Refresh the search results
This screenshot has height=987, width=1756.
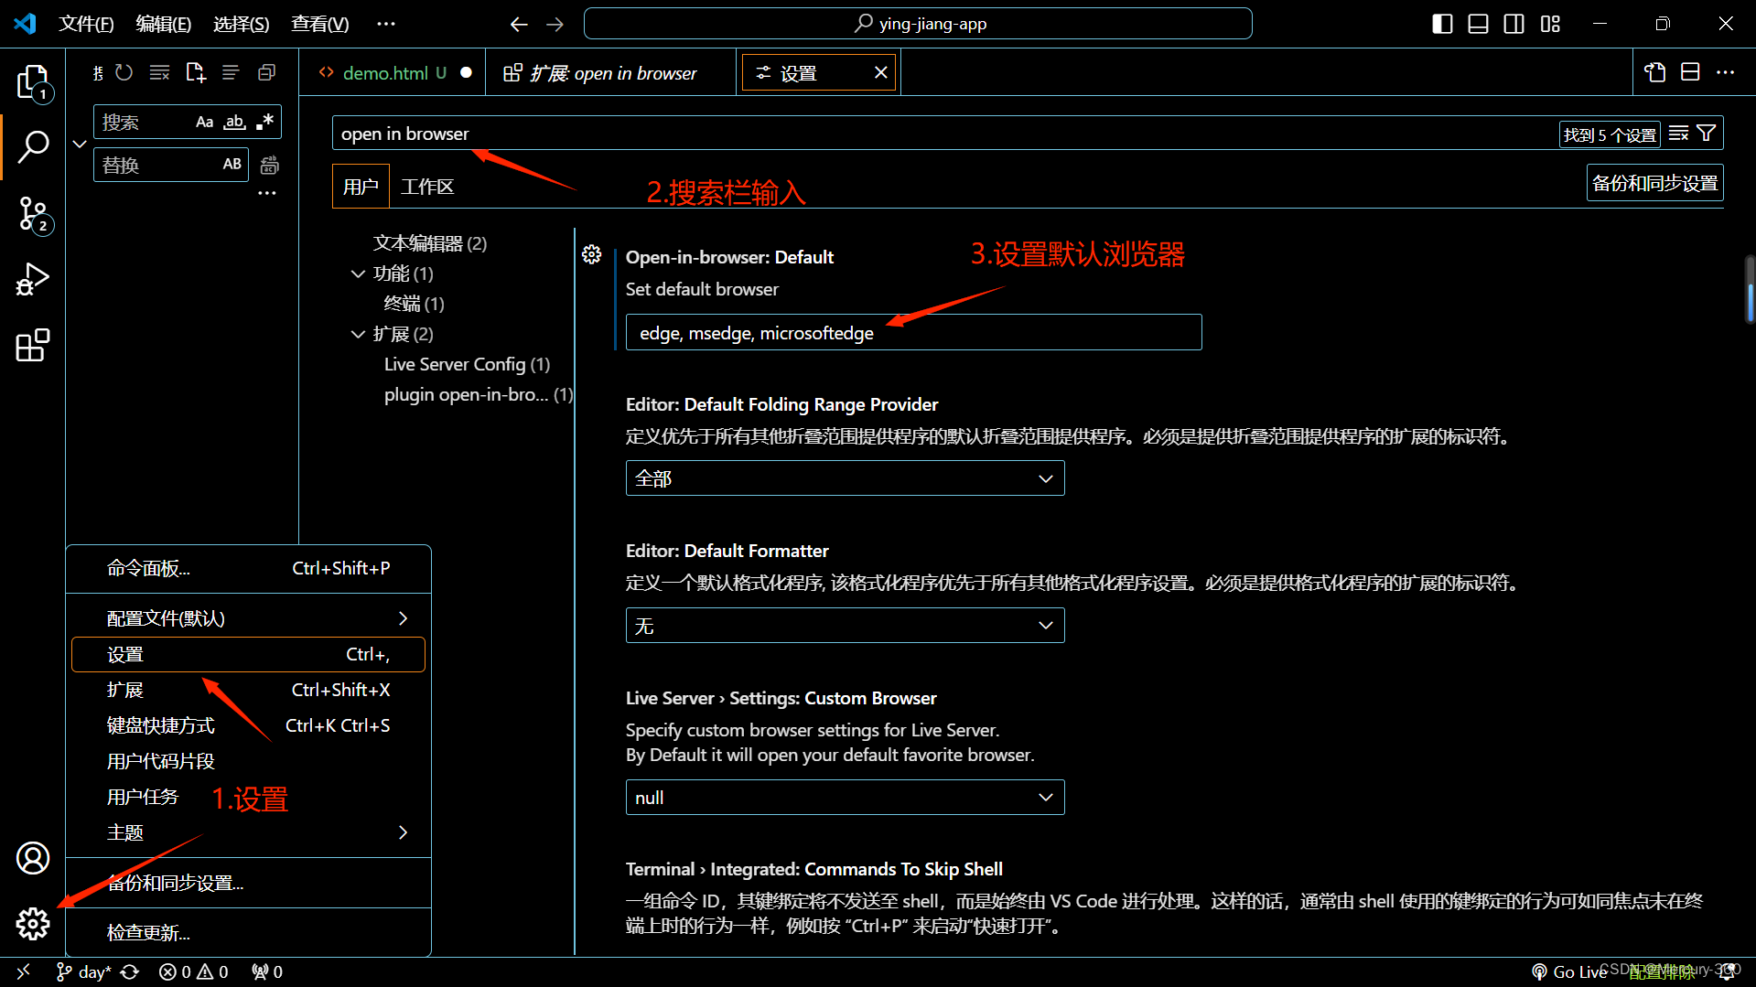coord(124,72)
